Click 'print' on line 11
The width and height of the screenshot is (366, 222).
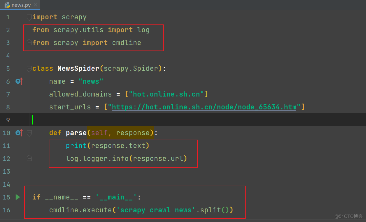click(x=76, y=146)
